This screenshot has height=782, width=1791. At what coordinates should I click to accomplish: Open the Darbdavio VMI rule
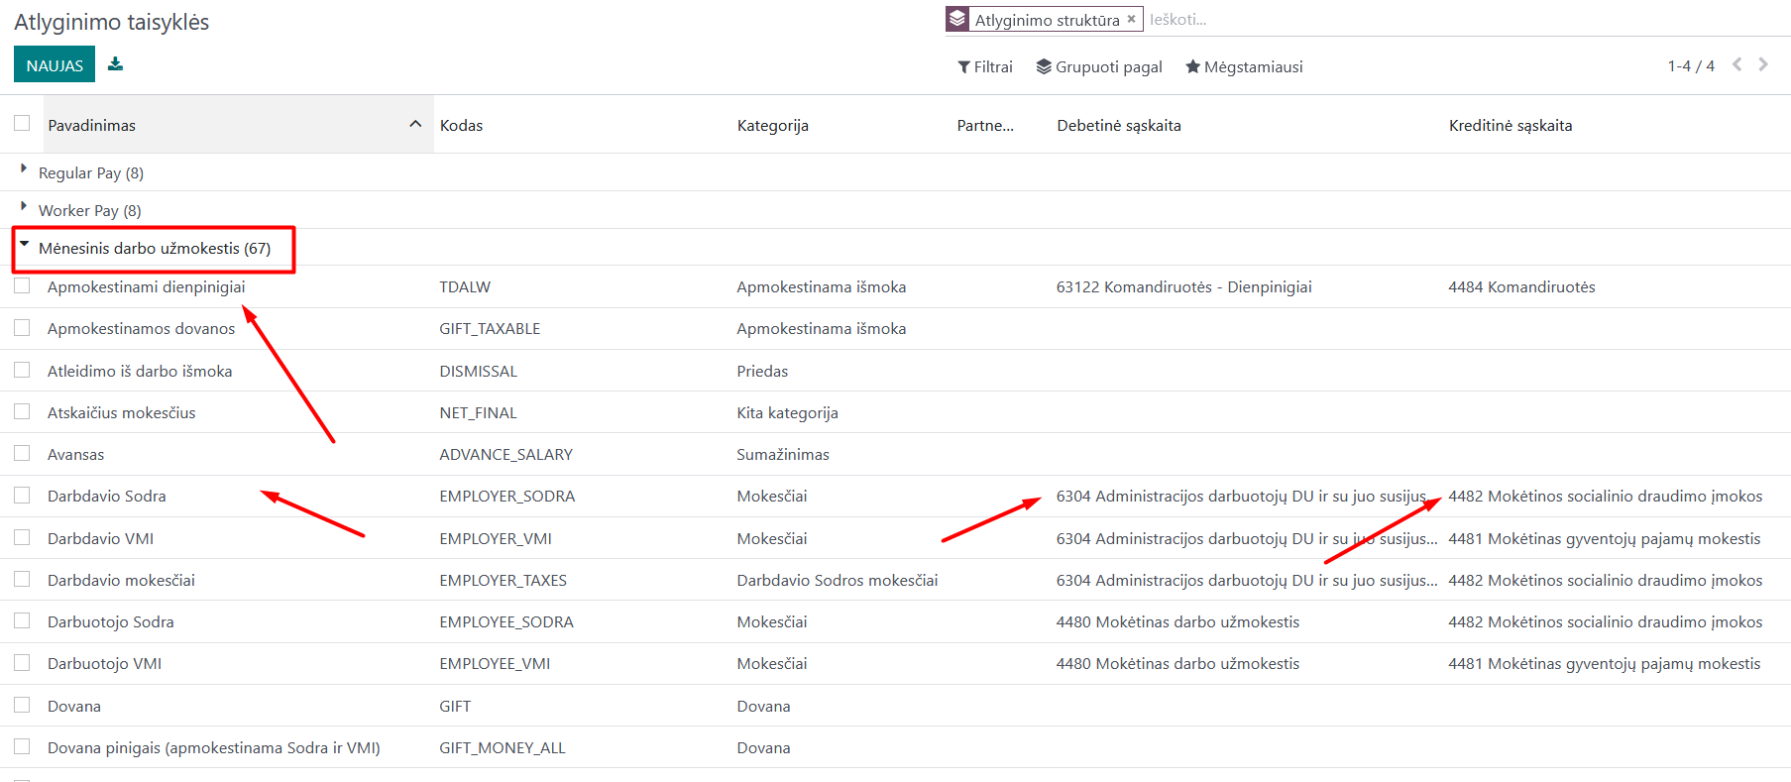tap(100, 538)
